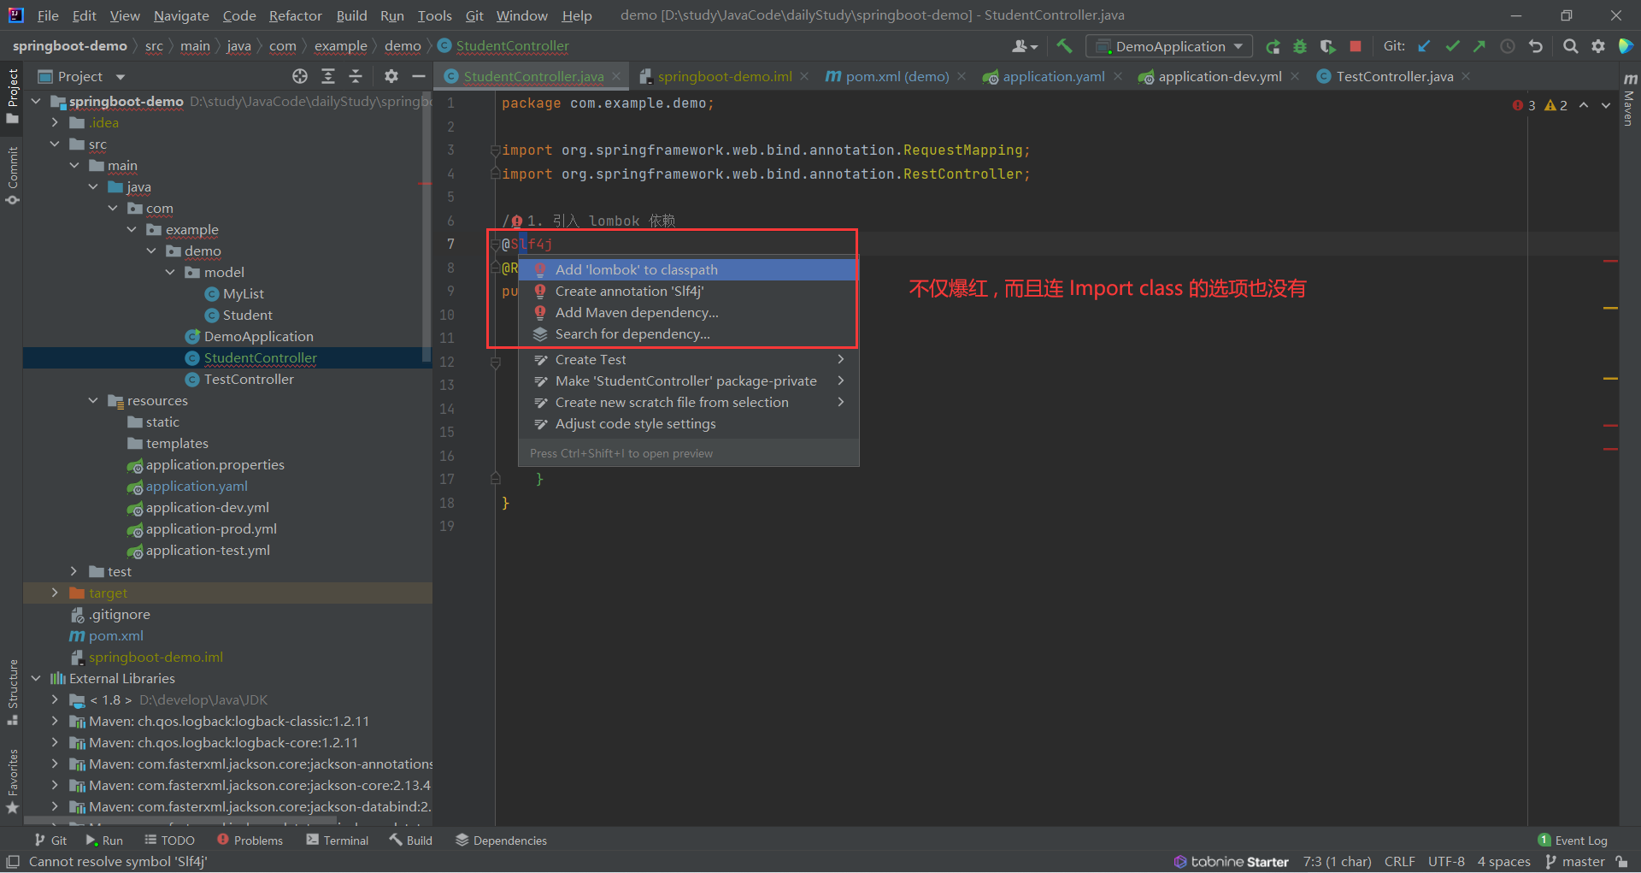Viewport: 1641px width, 873px height.
Task: Open Project panel options gear
Action: pos(391,76)
